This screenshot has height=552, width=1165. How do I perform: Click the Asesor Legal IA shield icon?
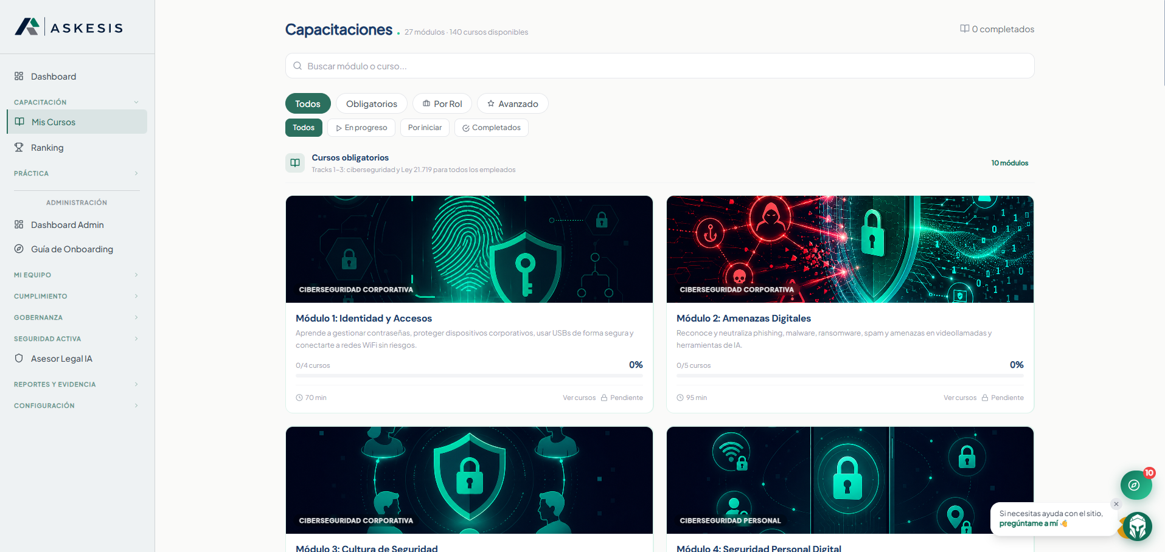19,358
